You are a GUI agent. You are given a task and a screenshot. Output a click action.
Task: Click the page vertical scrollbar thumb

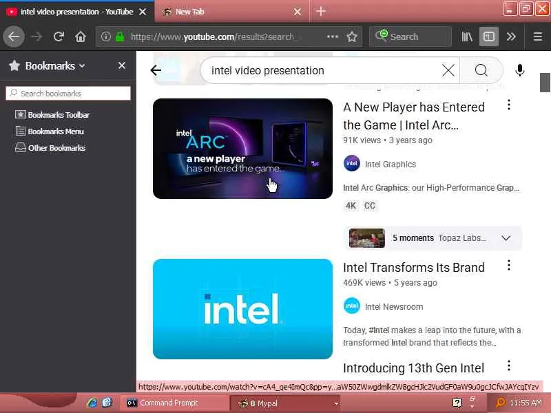coord(545,83)
